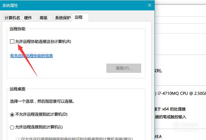Click 笔或触控输入 text in background window
This screenshot has height=140, width=206.
[175, 117]
